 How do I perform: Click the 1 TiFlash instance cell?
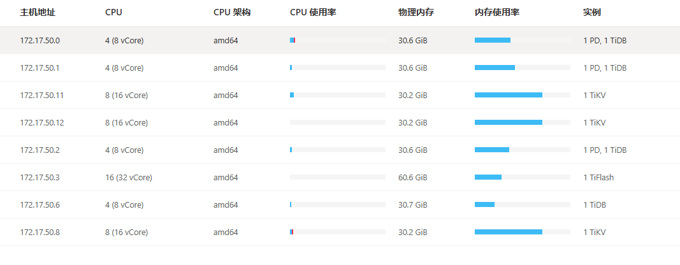[598, 178]
